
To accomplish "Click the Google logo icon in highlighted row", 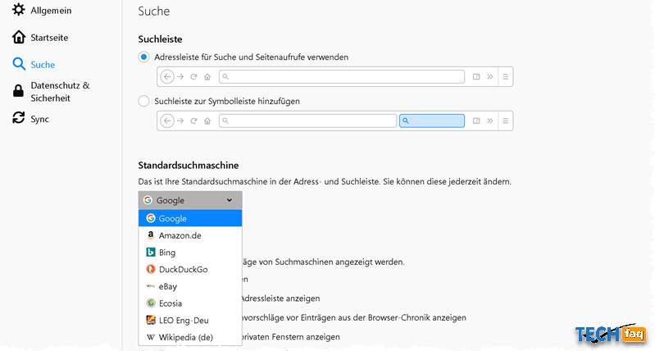I will [151, 218].
